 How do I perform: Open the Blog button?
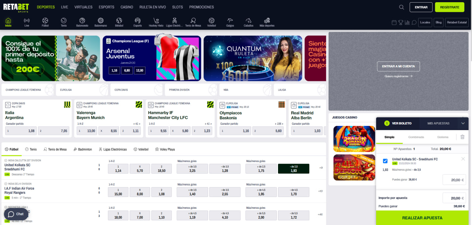pos(438,22)
